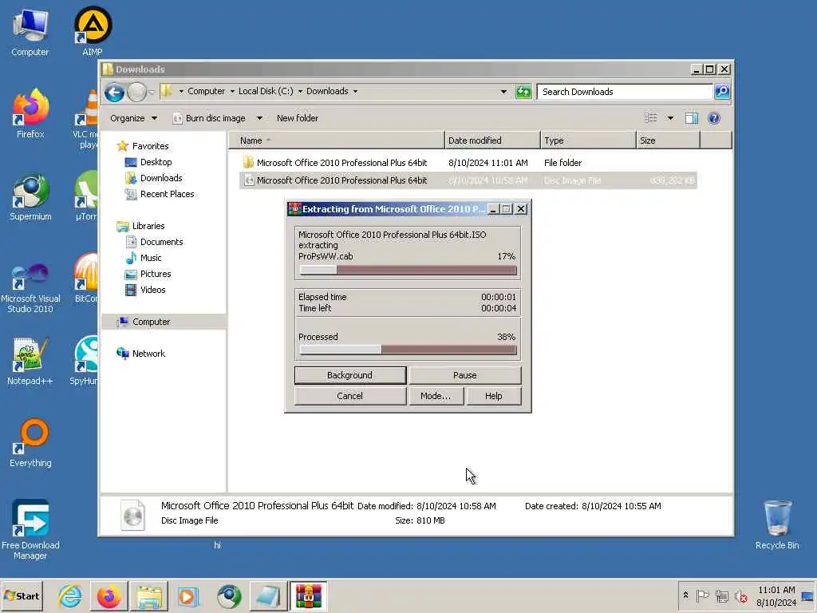Expand the Computer breadcrumb arrow

[232, 91]
